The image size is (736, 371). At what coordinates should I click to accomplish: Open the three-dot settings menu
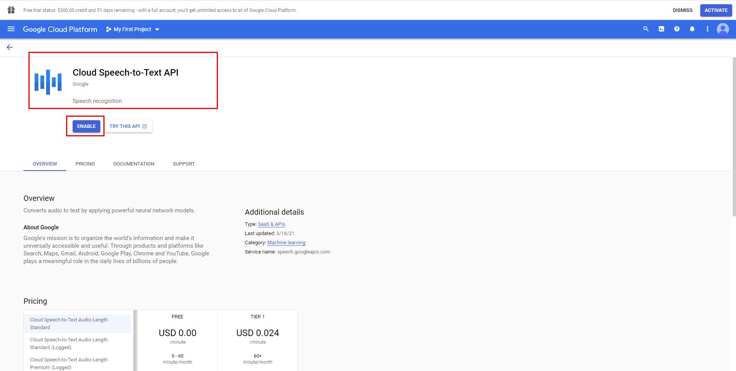tap(707, 29)
